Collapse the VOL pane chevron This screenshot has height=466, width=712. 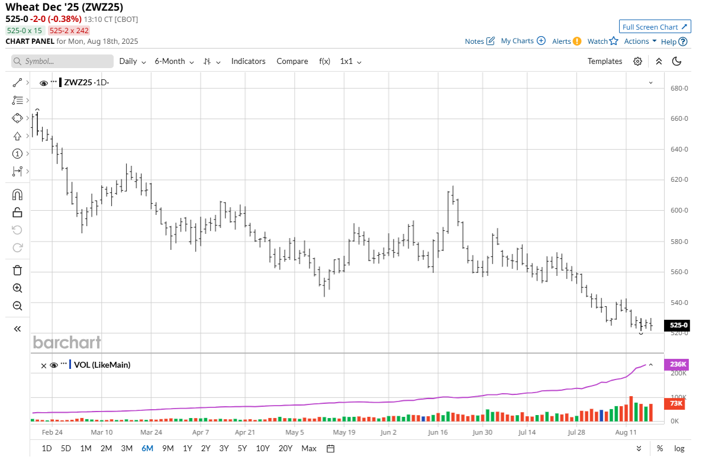point(651,365)
